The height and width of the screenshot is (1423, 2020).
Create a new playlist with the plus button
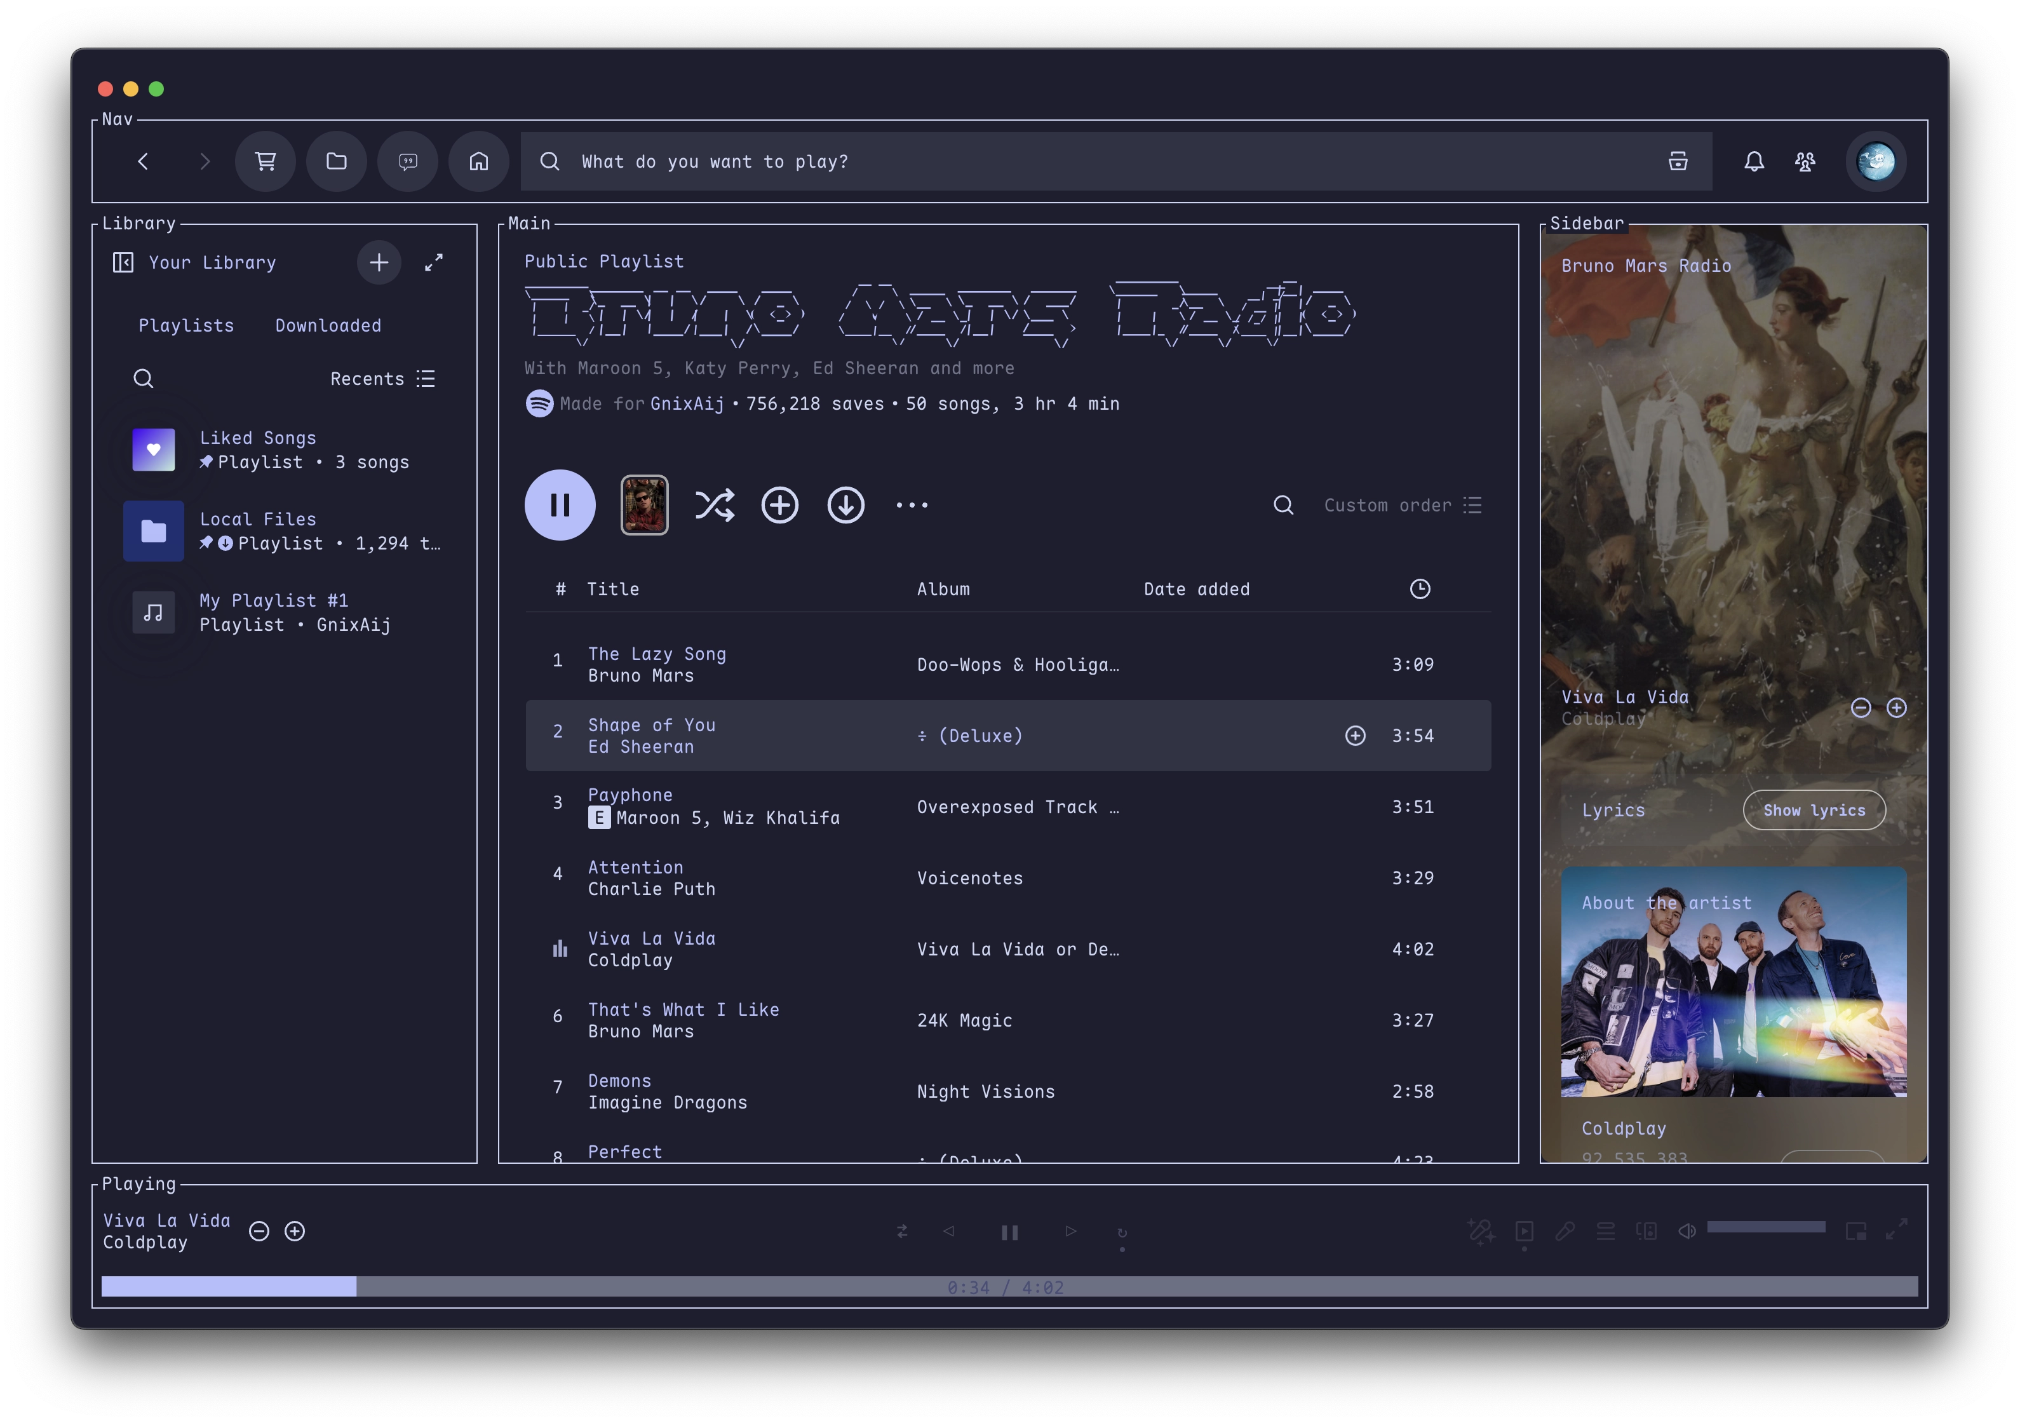(x=379, y=262)
